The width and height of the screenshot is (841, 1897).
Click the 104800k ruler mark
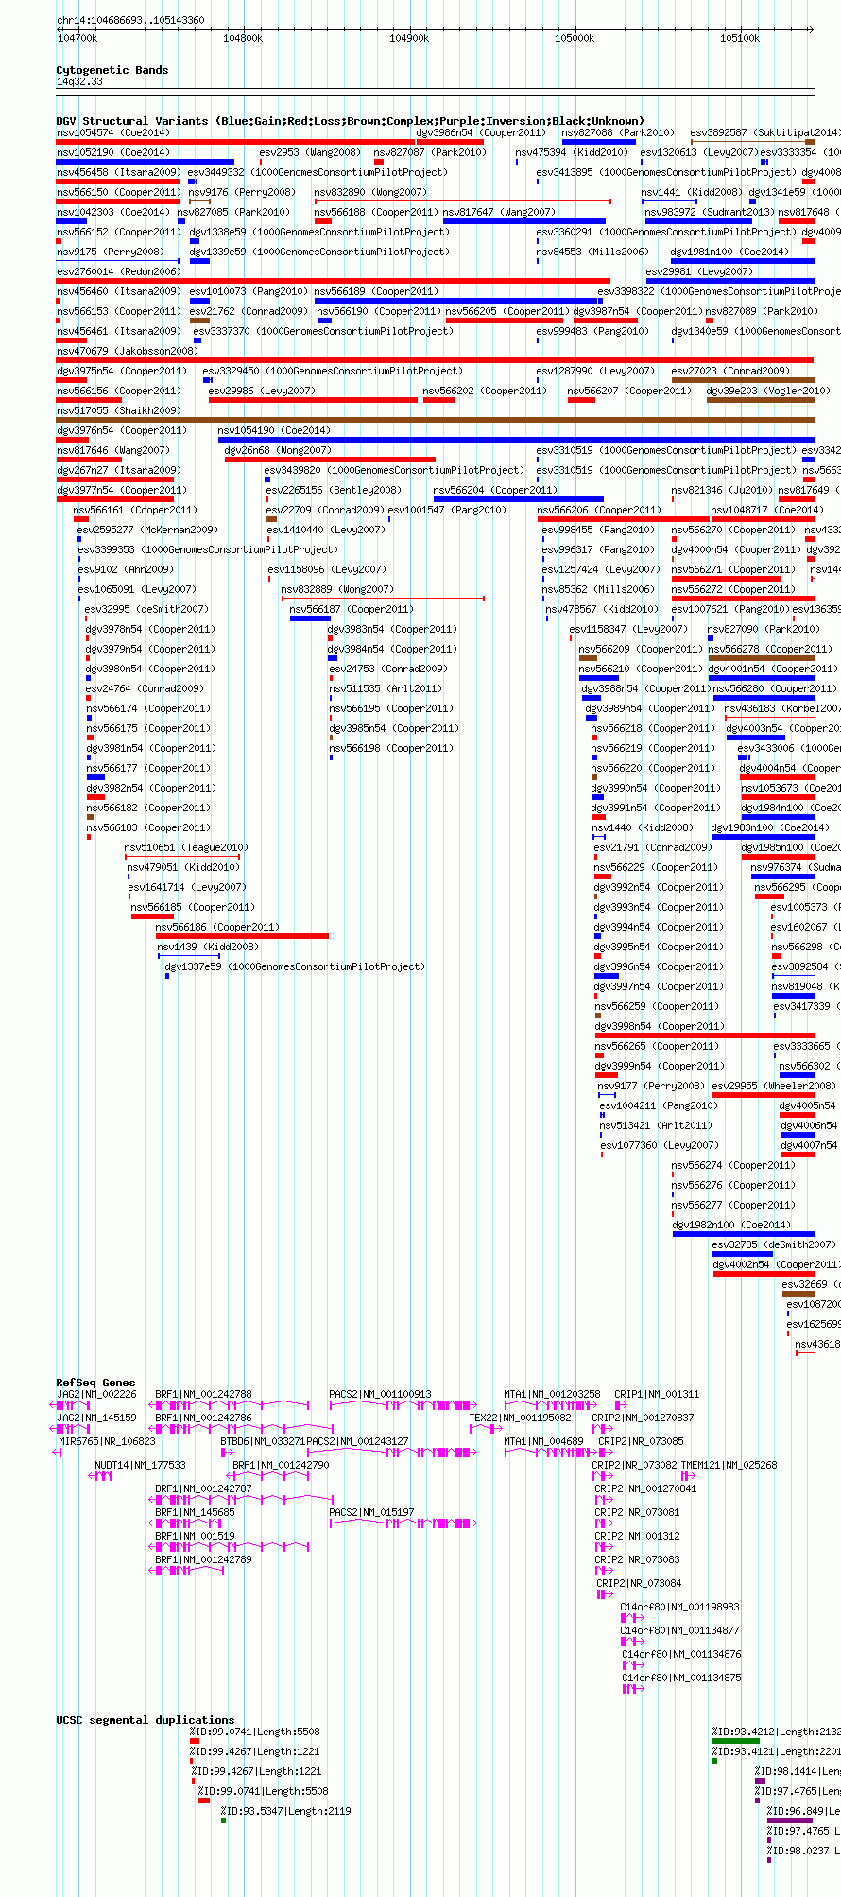click(x=243, y=38)
